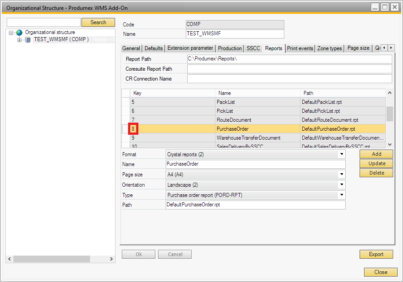The image size is (403, 282).
Task: Open the Format dropdown
Action: coord(342,154)
